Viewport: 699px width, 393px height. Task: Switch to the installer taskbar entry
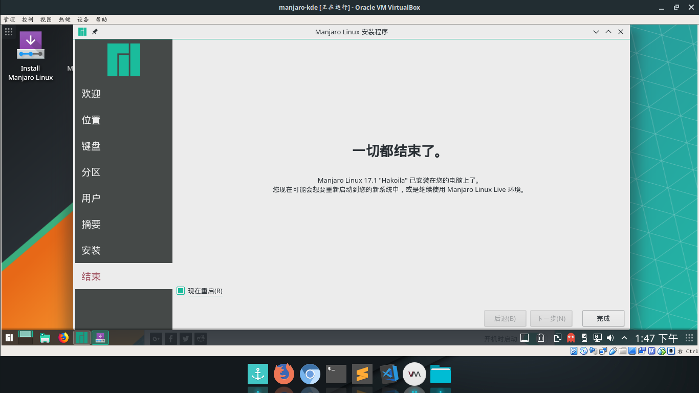[100, 338]
